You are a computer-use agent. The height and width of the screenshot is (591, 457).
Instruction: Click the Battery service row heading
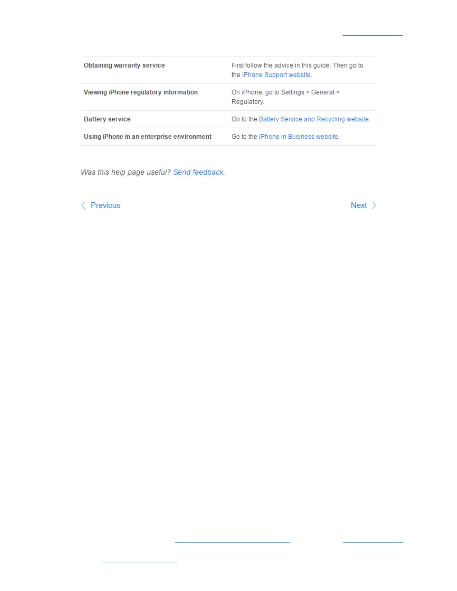coord(107,119)
